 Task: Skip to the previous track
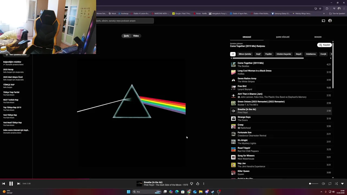pyautogui.click(x=4, y=184)
